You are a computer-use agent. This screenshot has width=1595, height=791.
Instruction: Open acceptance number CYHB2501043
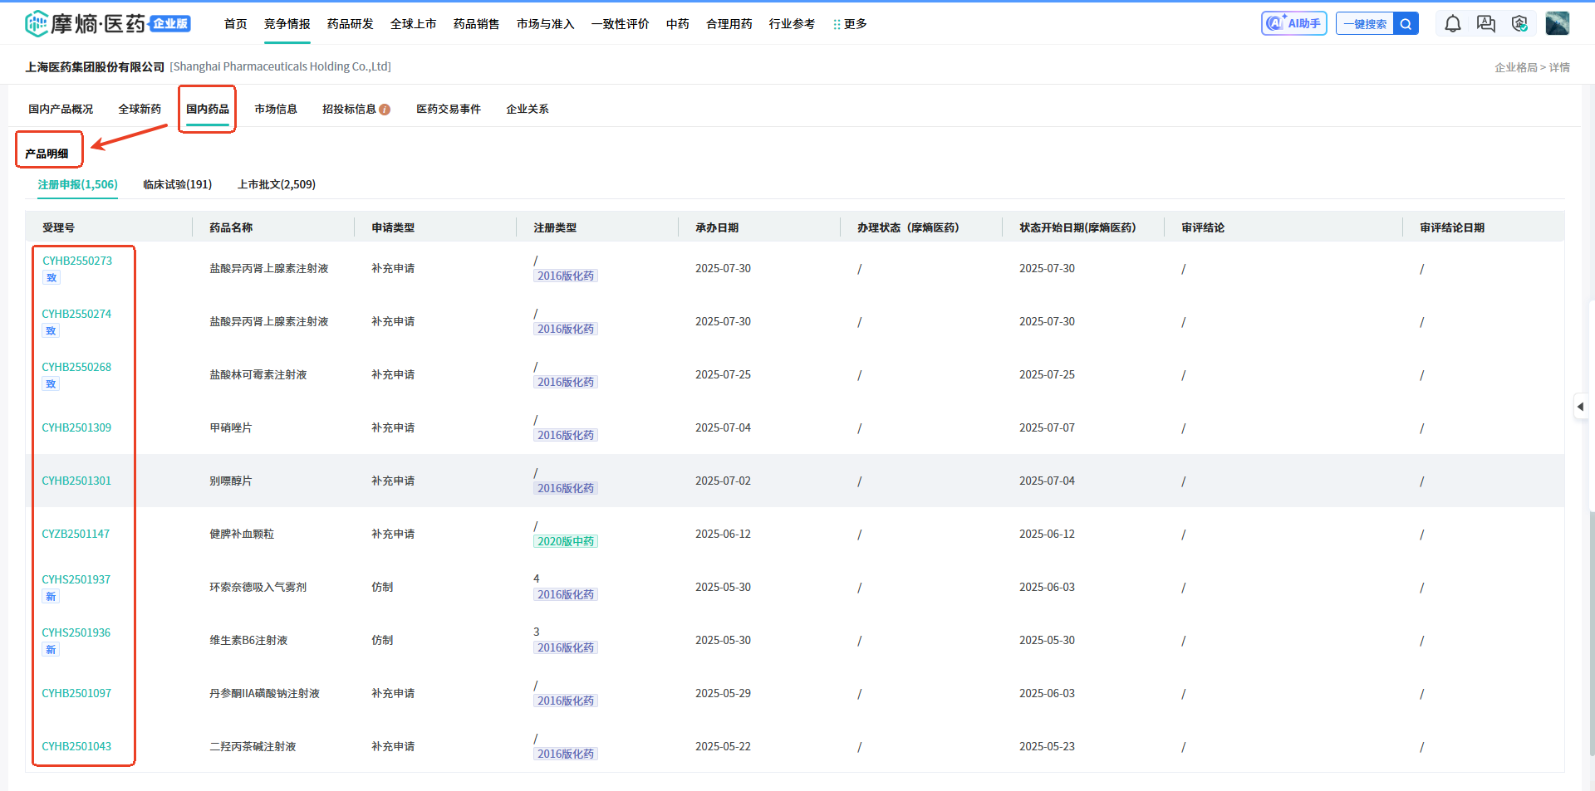[x=76, y=746]
